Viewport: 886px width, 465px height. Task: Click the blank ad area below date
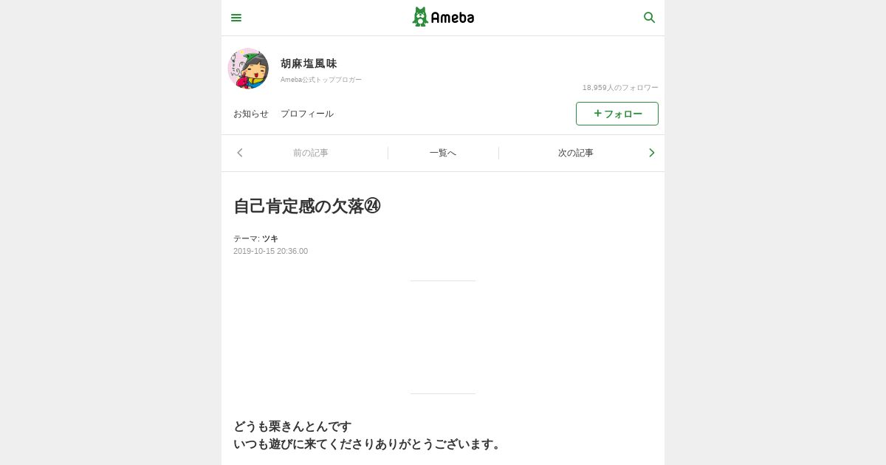(443, 337)
